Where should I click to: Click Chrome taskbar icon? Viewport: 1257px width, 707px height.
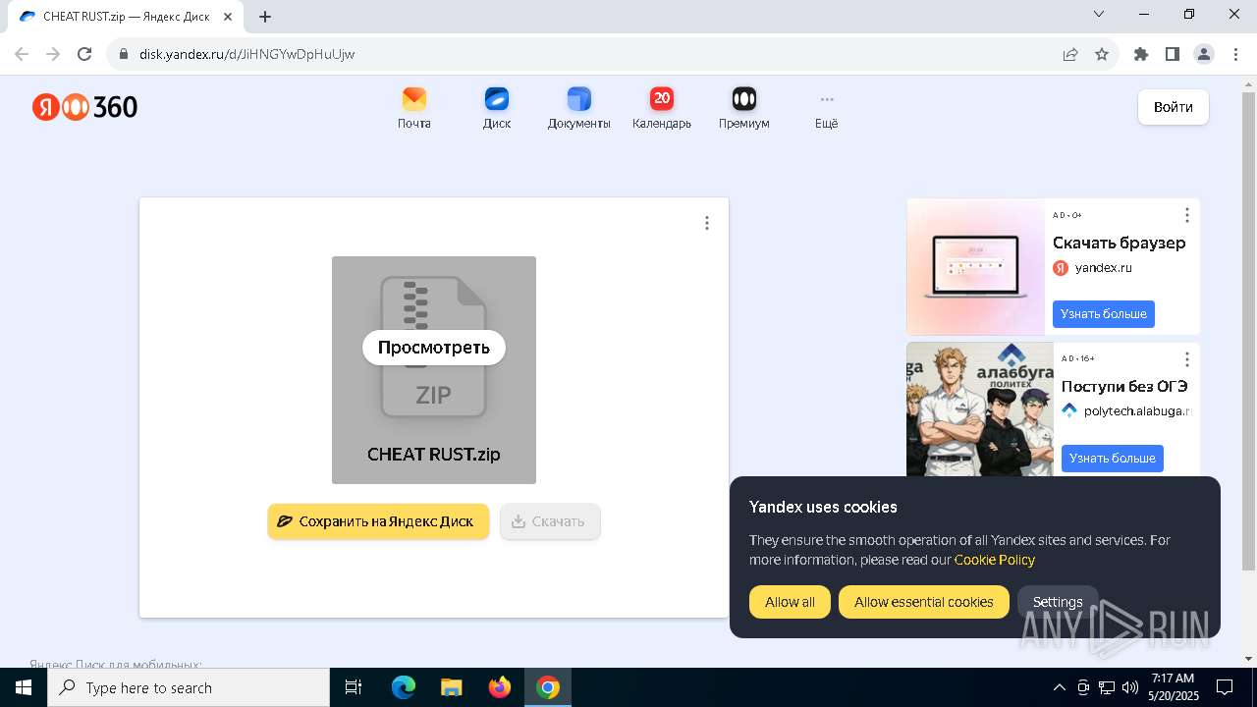tap(548, 687)
